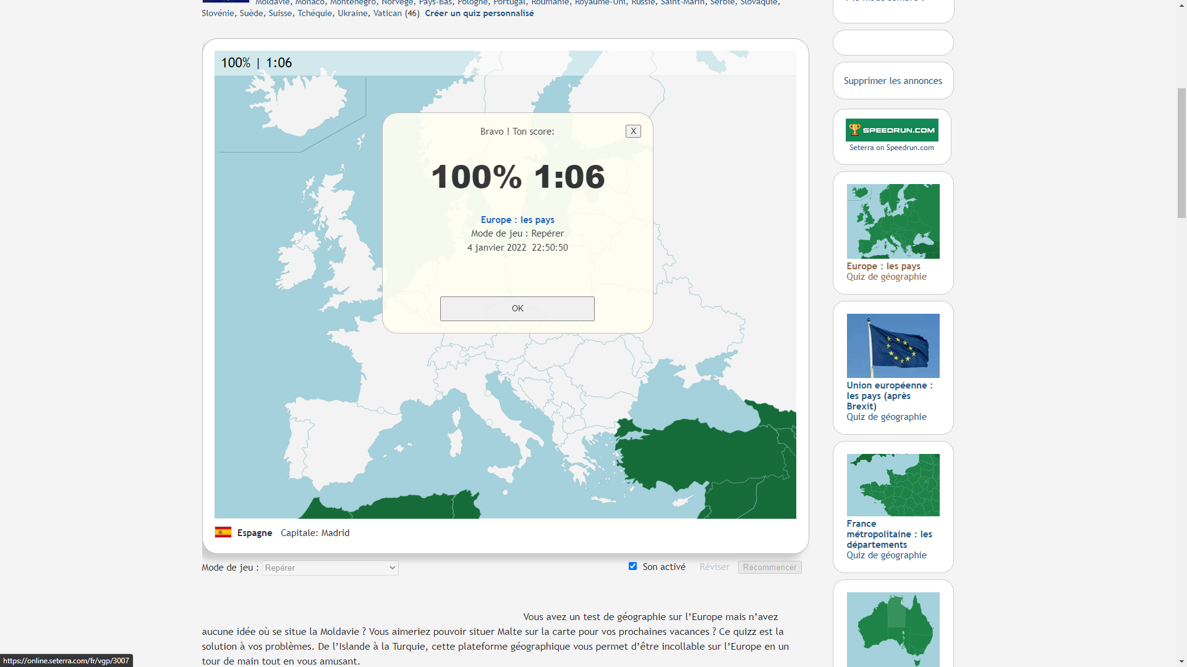Click the page vertical scrollbar thumb

1181,153
